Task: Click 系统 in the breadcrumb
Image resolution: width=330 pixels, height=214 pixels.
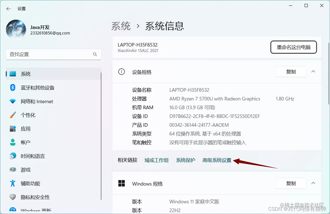Action: click(x=121, y=26)
